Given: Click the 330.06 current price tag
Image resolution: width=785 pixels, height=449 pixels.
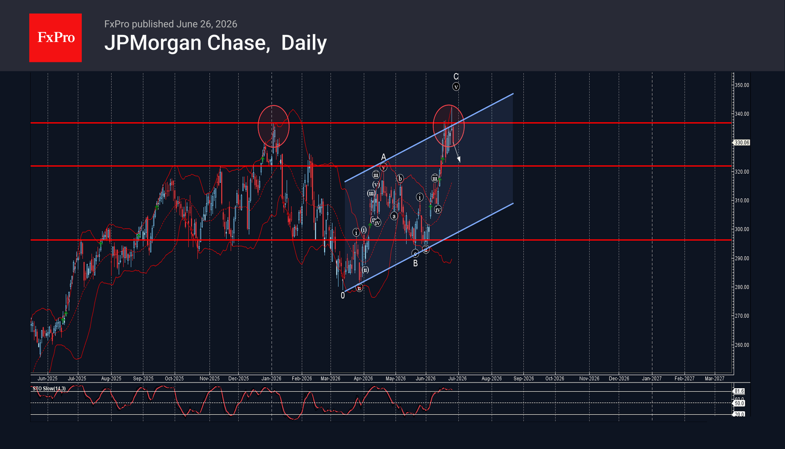Looking at the screenshot, I should [x=741, y=143].
